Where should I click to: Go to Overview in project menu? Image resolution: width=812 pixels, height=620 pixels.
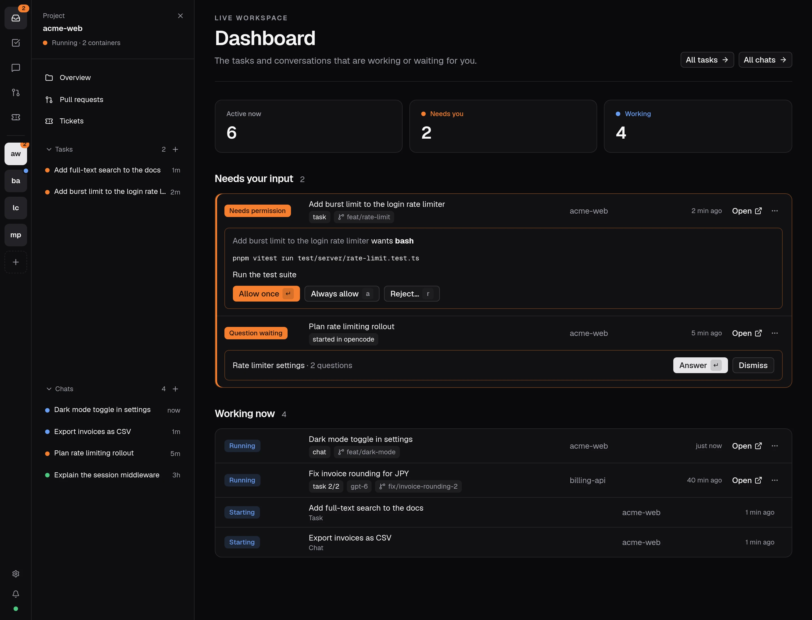(x=112, y=77)
